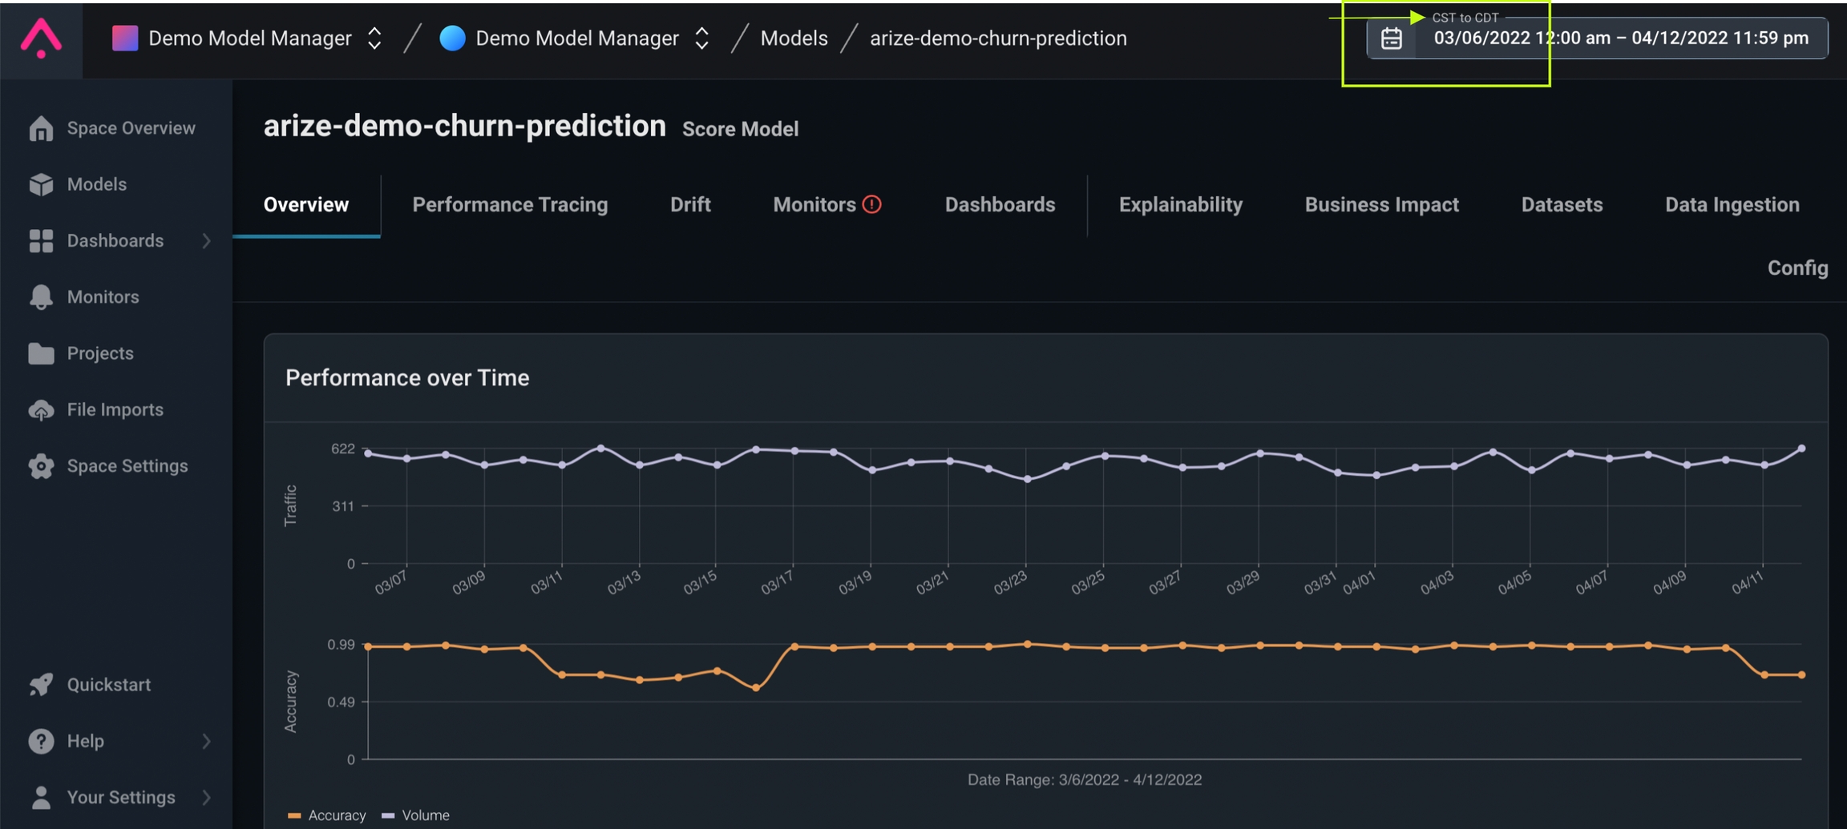Switch to the Overview tab

point(306,204)
